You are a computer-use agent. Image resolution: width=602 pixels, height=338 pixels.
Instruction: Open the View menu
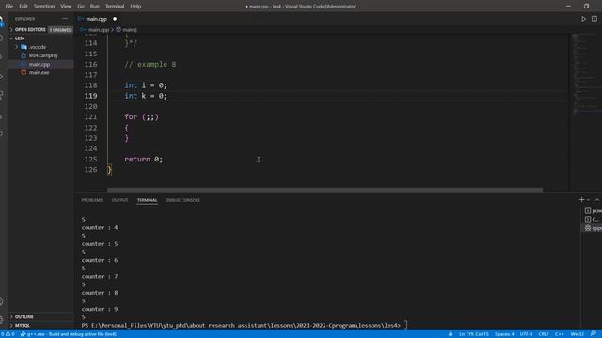point(66,6)
